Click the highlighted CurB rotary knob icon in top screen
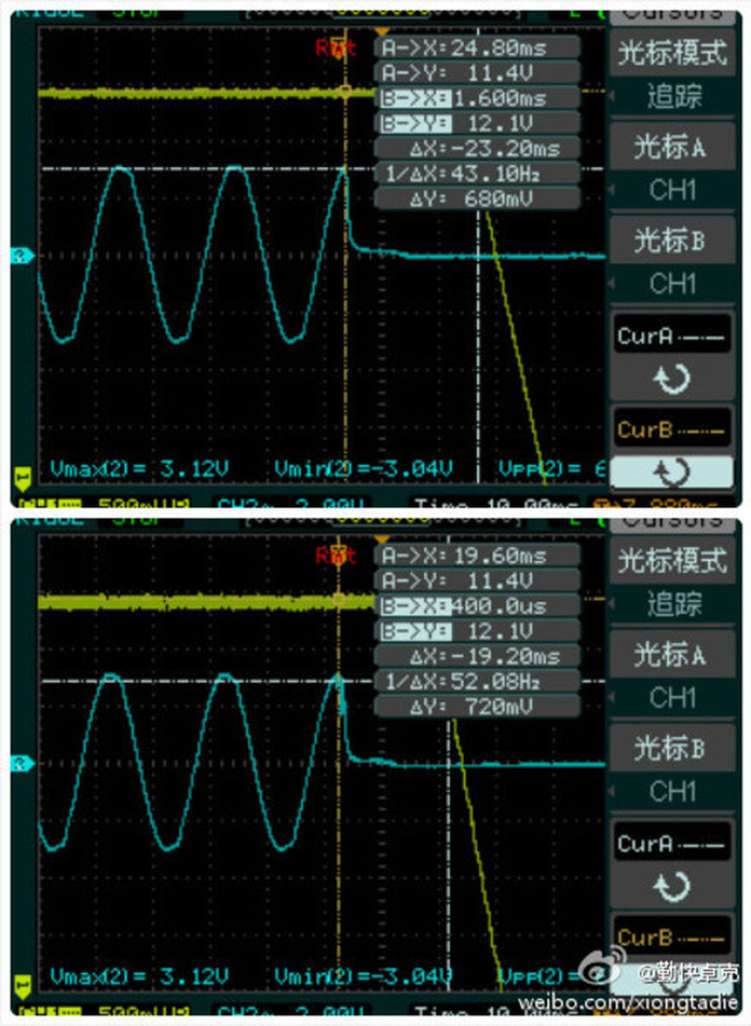Screen dimensions: 751x1026 671,472
